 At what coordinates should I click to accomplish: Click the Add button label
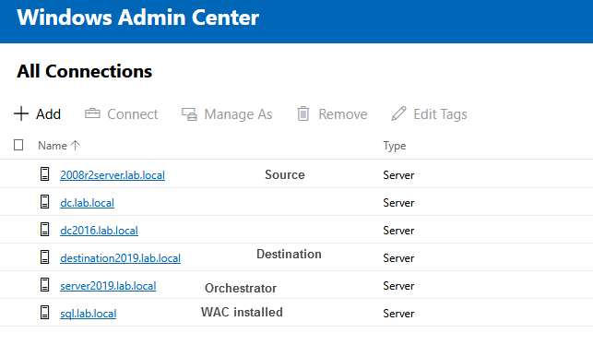click(x=48, y=114)
